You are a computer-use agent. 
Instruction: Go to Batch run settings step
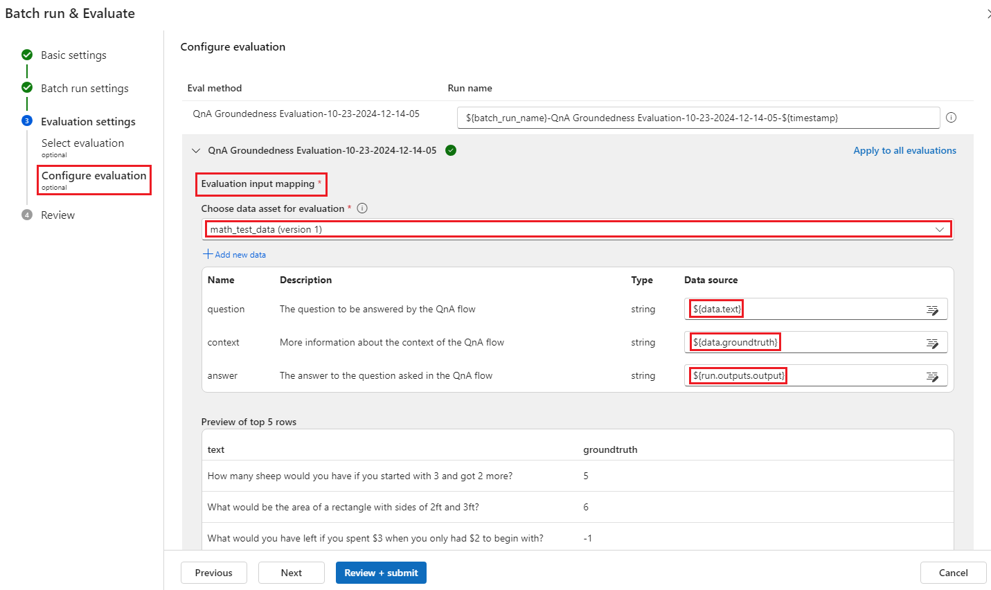84,88
